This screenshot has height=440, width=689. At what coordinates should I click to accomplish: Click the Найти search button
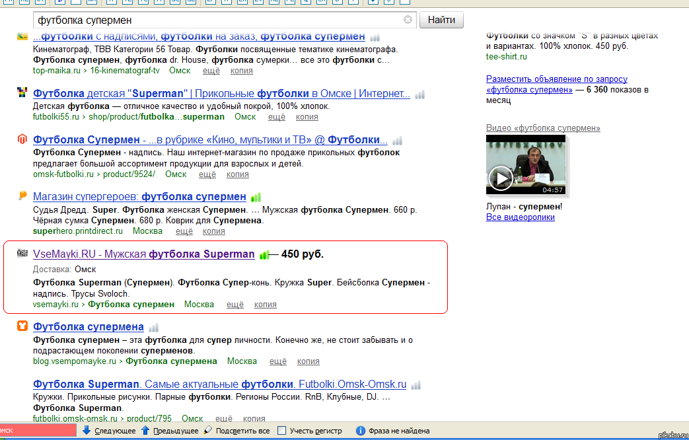[x=441, y=20]
